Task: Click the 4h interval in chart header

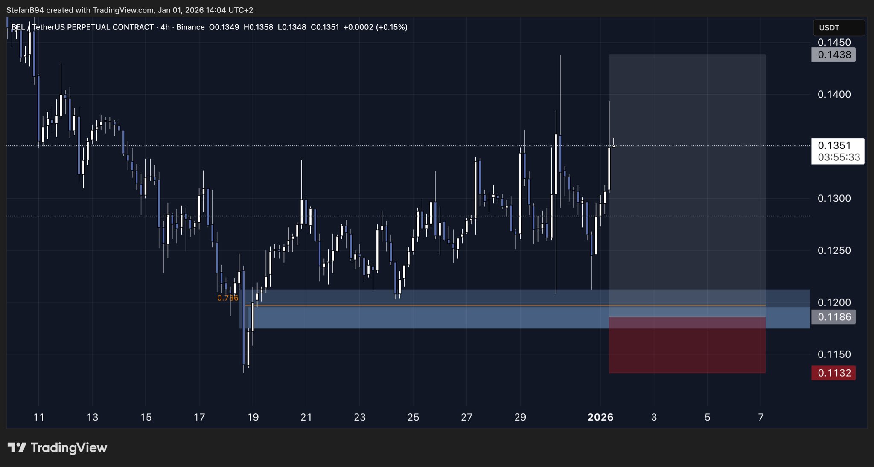Action: click(165, 27)
